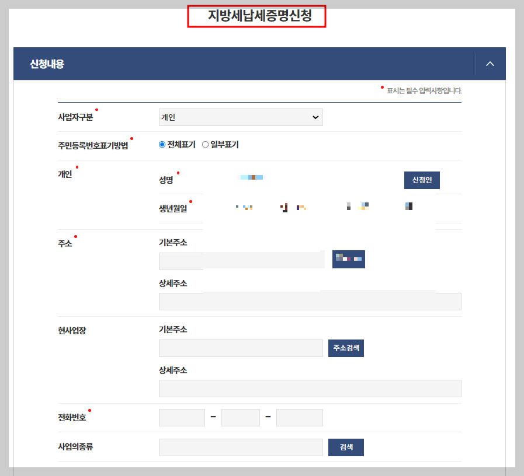
Task: Click the last 전화번호 input box
Action: [x=299, y=417]
